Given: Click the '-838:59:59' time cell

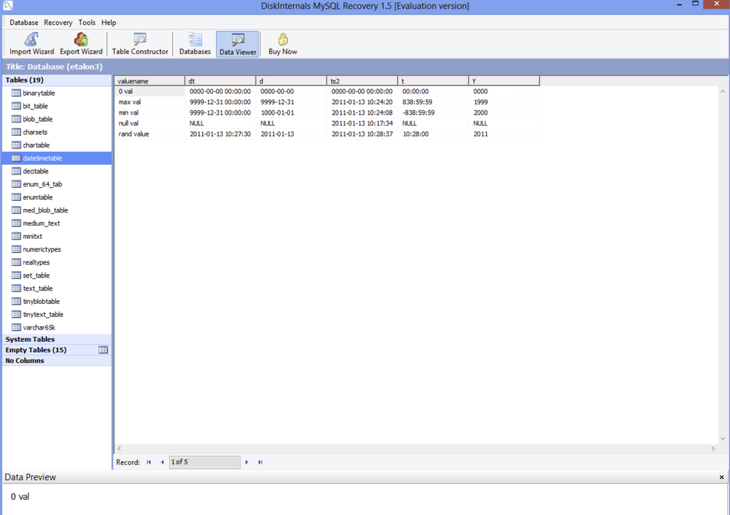Looking at the screenshot, I should pos(434,112).
